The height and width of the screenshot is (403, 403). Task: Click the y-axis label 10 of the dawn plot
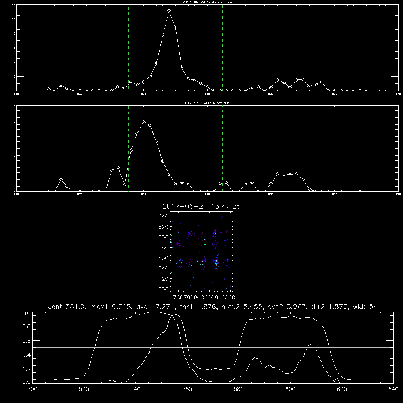tap(14, 19)
